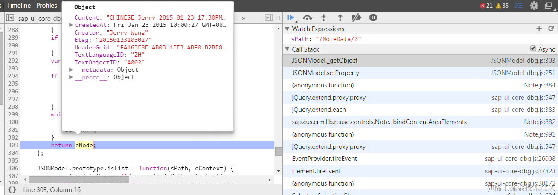Click the oNode variable on line 303
Screen dimensions: 558x195
[84, 145]
